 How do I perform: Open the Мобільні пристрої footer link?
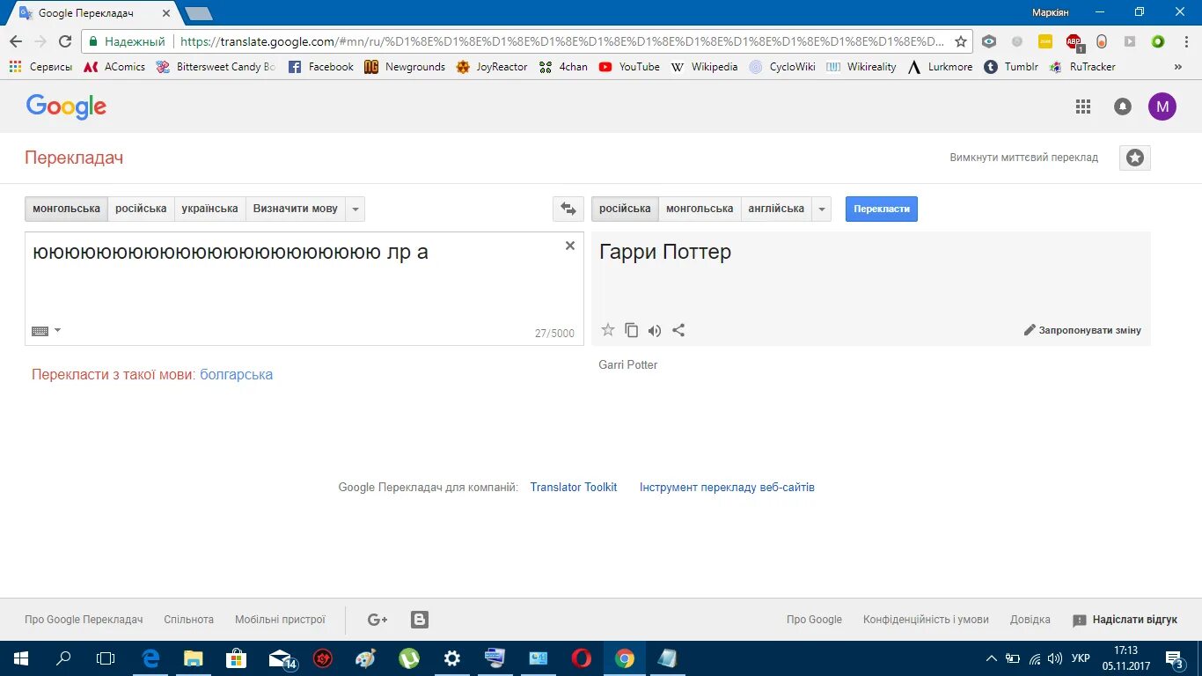[x=280, y=620]
